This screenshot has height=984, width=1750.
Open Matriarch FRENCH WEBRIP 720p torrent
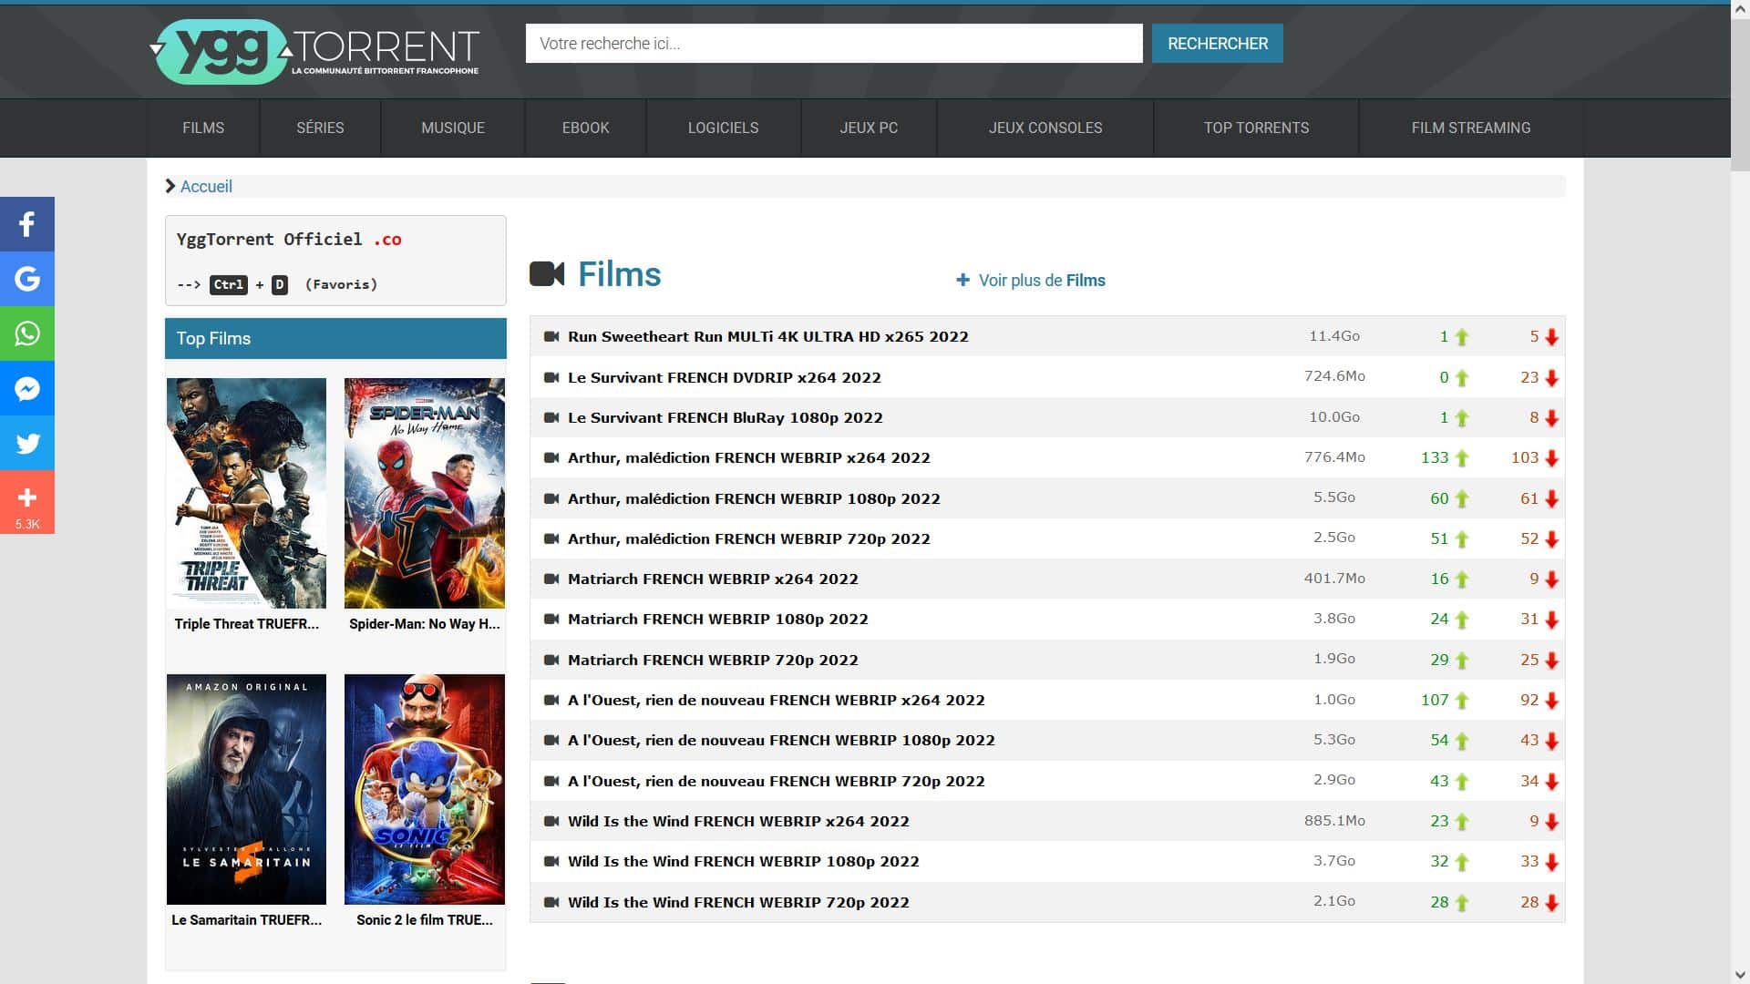point(713,660)
